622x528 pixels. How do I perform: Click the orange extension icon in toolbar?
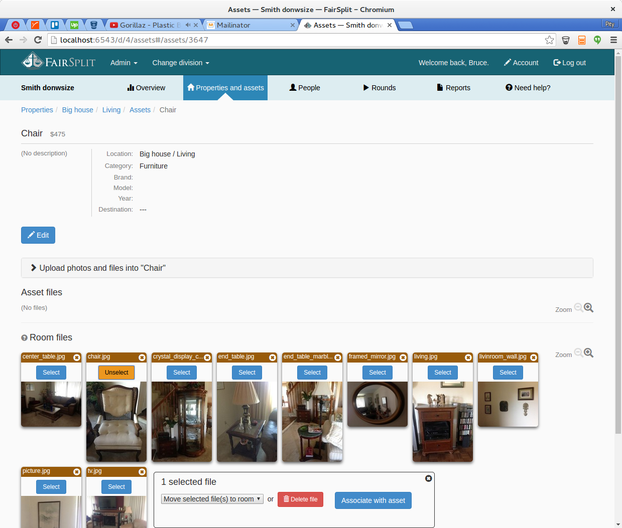pyautogui.click(x=582, y=40)
